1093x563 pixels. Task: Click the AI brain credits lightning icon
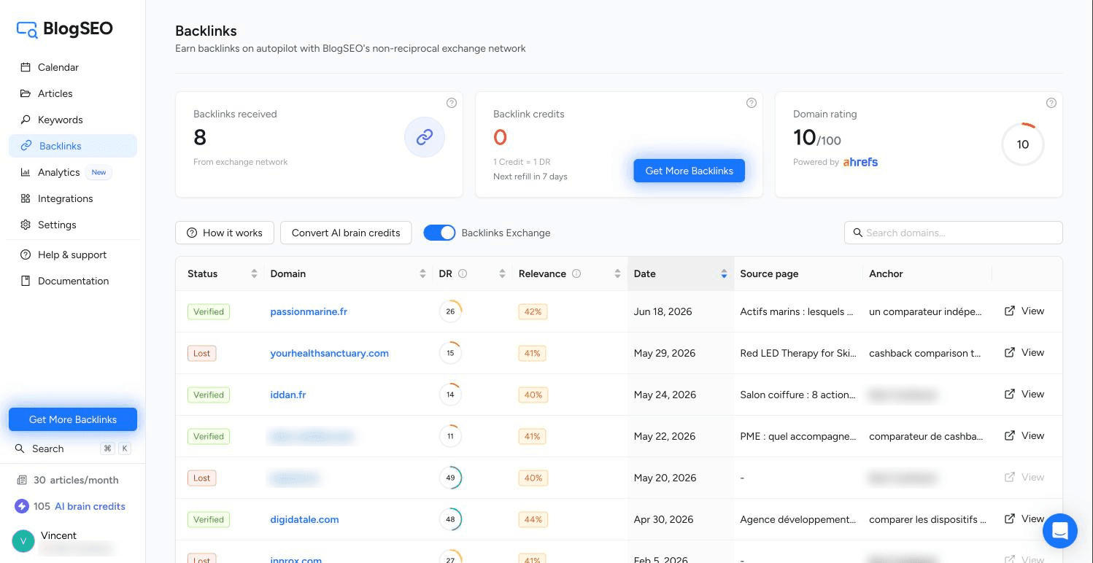tap(21, 506)
